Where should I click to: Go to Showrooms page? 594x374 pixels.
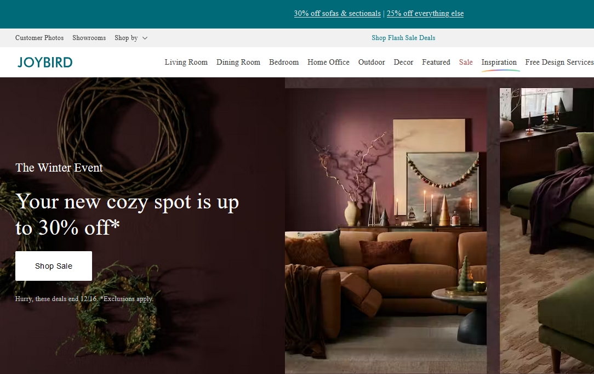point(89,38)
